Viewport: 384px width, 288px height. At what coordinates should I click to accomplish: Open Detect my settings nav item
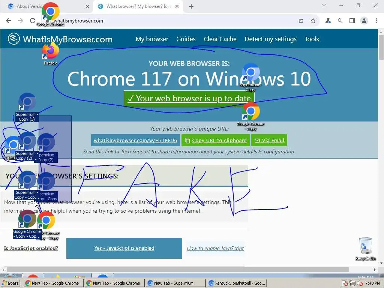271,39
